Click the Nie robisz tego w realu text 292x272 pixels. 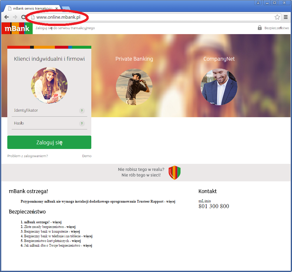141,169
